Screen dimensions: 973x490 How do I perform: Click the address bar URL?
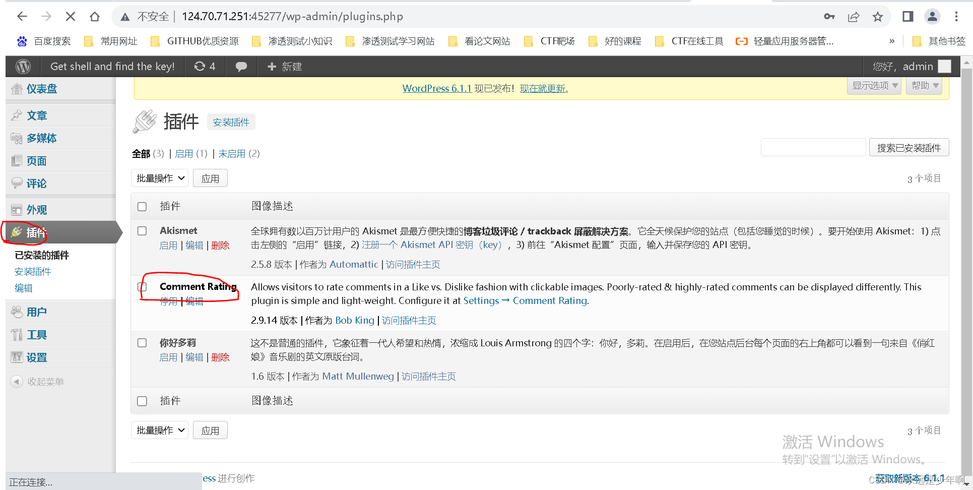[x=292, y=17]
